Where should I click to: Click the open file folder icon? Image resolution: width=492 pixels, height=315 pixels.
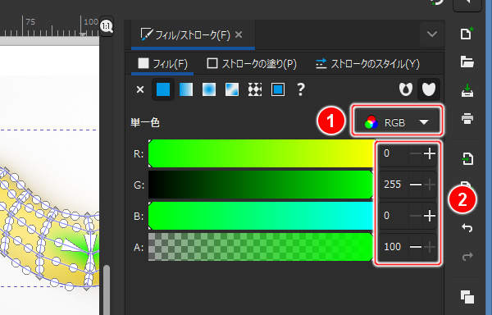click(x=467, y=62)
